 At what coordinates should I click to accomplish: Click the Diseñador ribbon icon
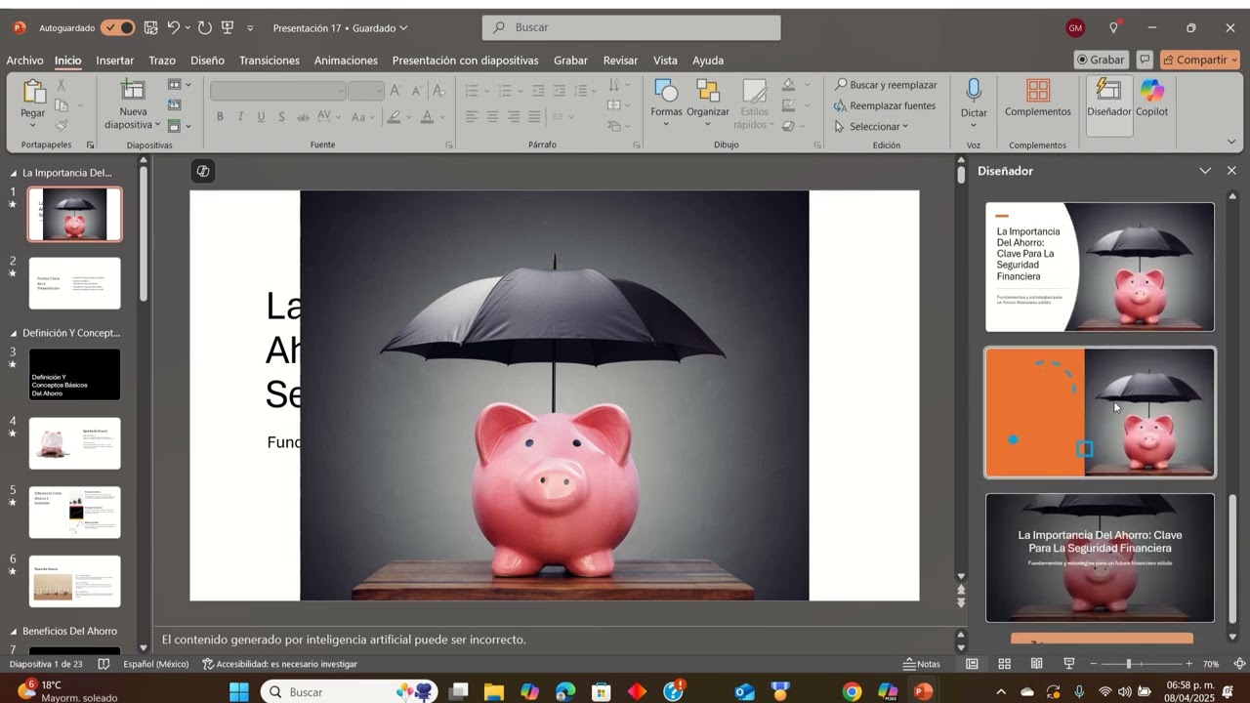(1109, 90)
